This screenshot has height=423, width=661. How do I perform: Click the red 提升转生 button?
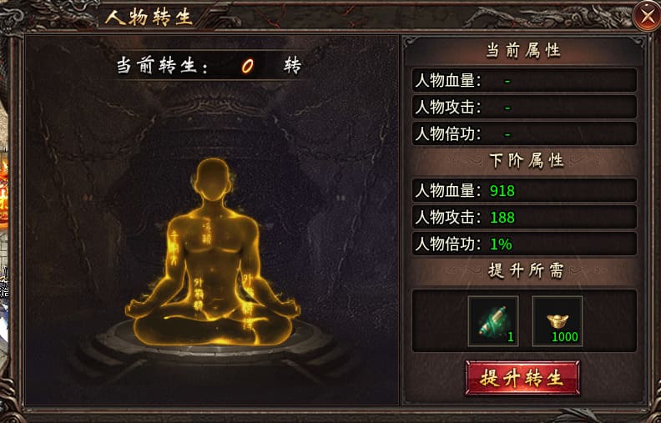(522, 378)
